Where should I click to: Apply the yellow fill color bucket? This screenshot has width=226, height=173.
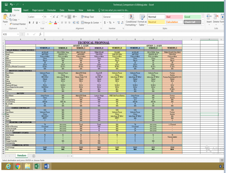(50, 22)
